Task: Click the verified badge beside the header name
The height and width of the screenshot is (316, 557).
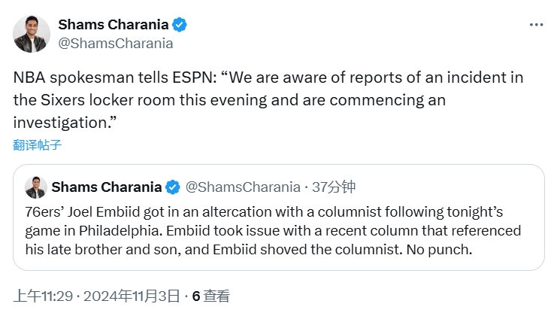Action: click(x=180, y=25)
